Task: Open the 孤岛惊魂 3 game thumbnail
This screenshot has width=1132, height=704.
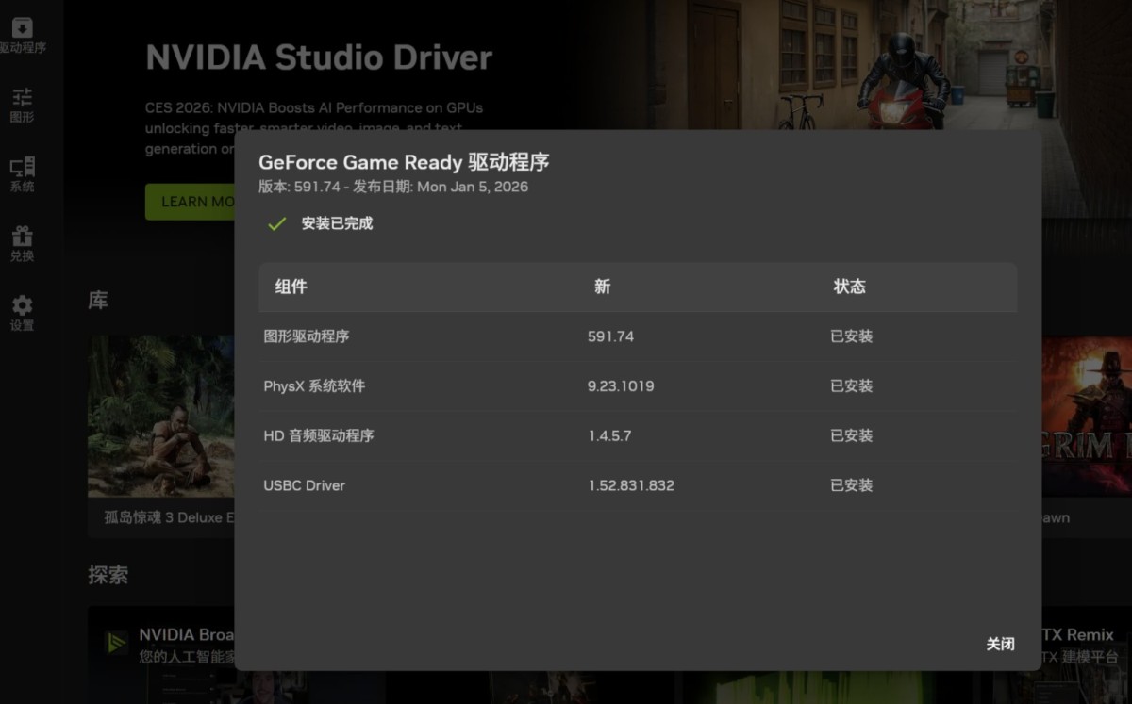Action: coord(161,416)
